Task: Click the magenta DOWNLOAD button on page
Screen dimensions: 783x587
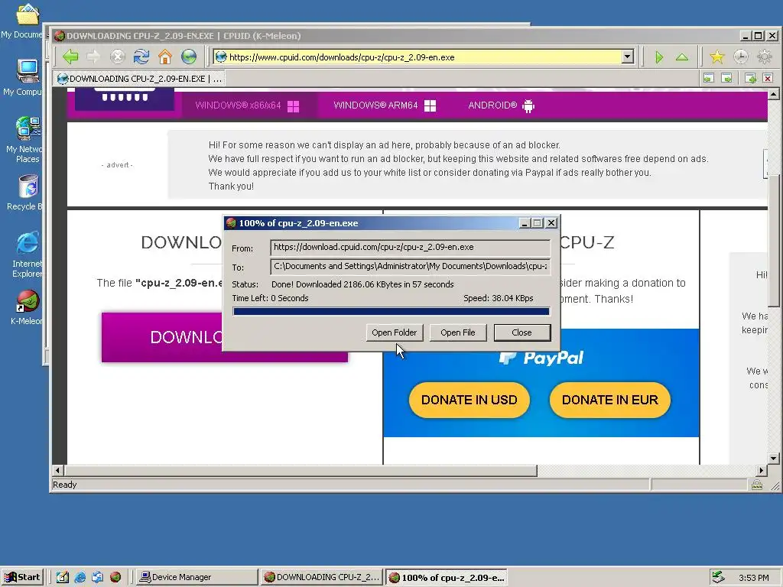Action: coord(162,337)
